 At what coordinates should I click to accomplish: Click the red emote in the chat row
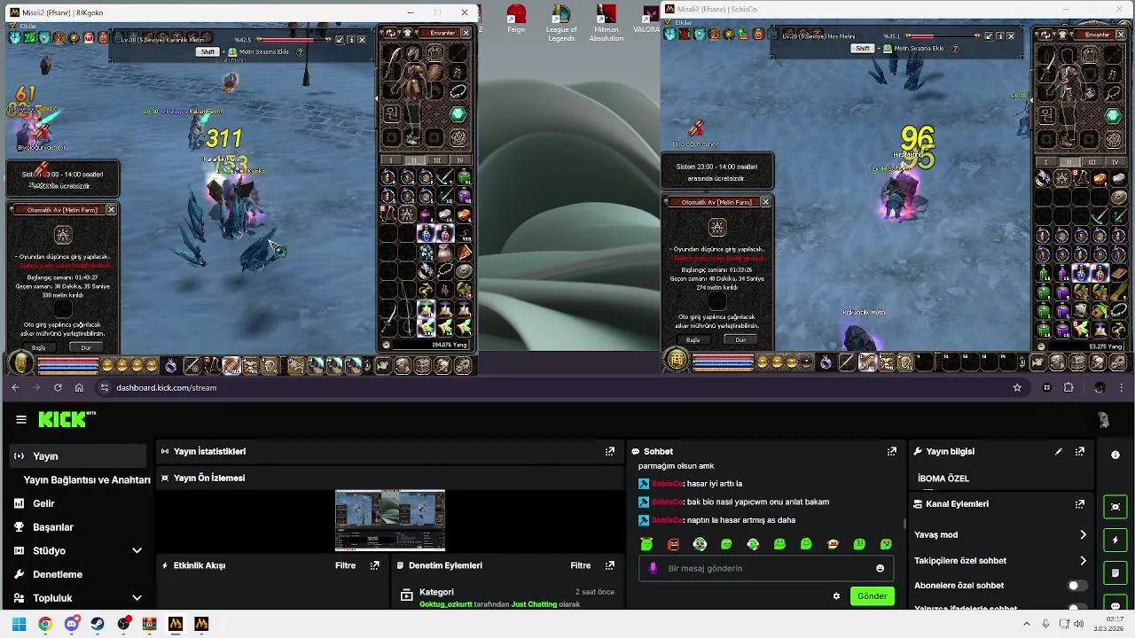coord(673,544)
